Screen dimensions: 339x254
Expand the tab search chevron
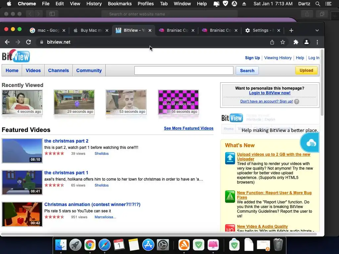[317, 30]
